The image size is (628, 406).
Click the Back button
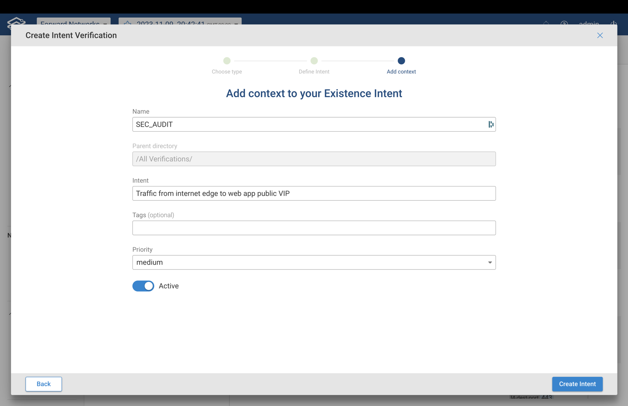tap(43, 384)
